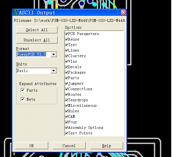Uncheck the Miscellaneous section
Screen dimensions: 193x157
coord(67,105)
